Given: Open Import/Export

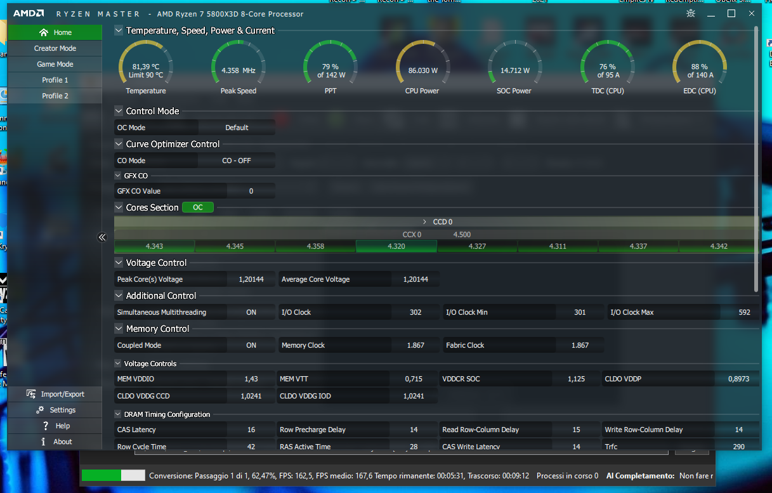Looking at the screenshot, I should click(x=55, y=394).
